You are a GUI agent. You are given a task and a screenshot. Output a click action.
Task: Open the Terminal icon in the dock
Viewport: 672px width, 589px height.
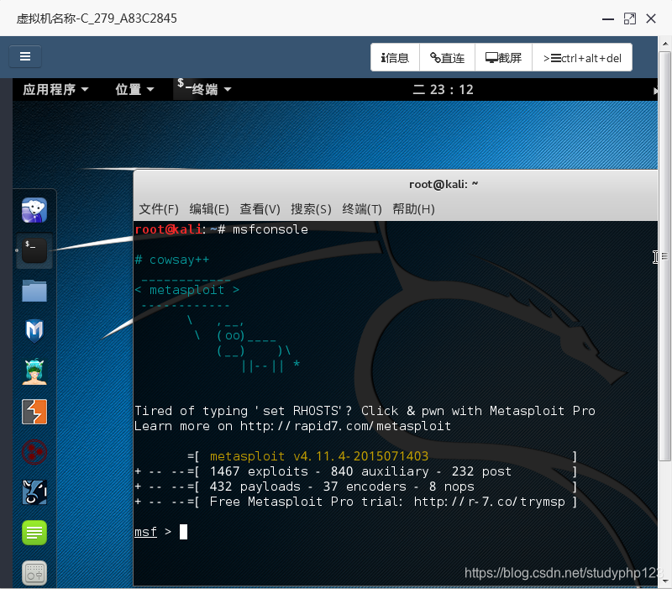(34, 250)
